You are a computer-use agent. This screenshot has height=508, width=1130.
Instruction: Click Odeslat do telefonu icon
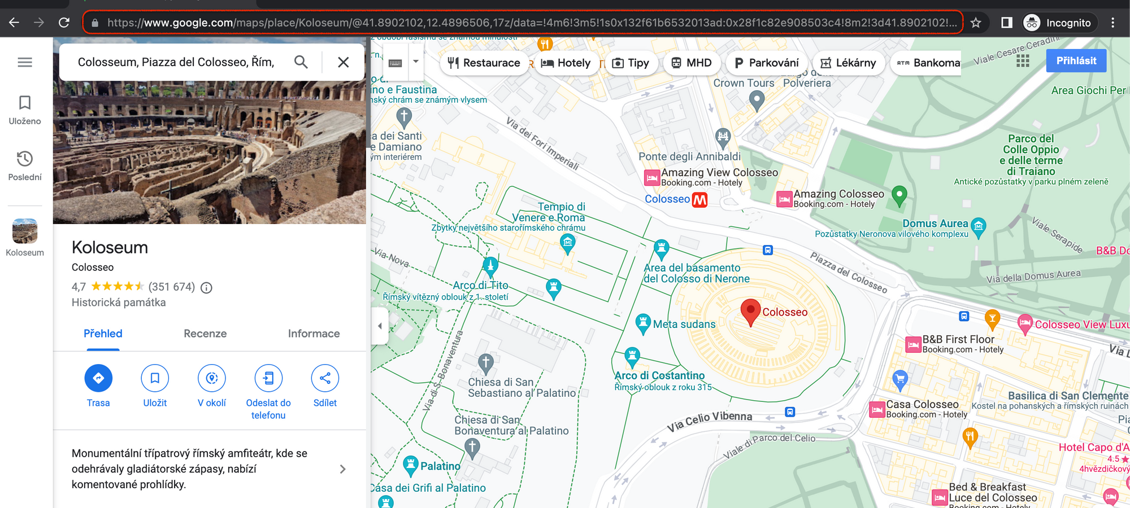pos(268,378)
